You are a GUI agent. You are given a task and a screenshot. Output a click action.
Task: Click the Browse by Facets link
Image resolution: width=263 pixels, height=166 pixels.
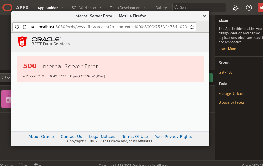click(231, 102)
